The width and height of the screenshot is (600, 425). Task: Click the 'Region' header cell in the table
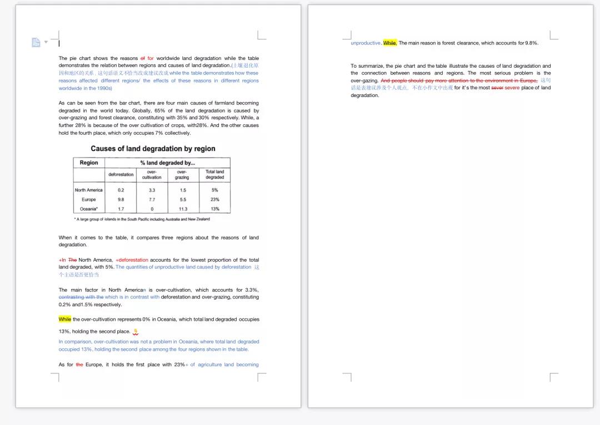[x=89, y=163]
